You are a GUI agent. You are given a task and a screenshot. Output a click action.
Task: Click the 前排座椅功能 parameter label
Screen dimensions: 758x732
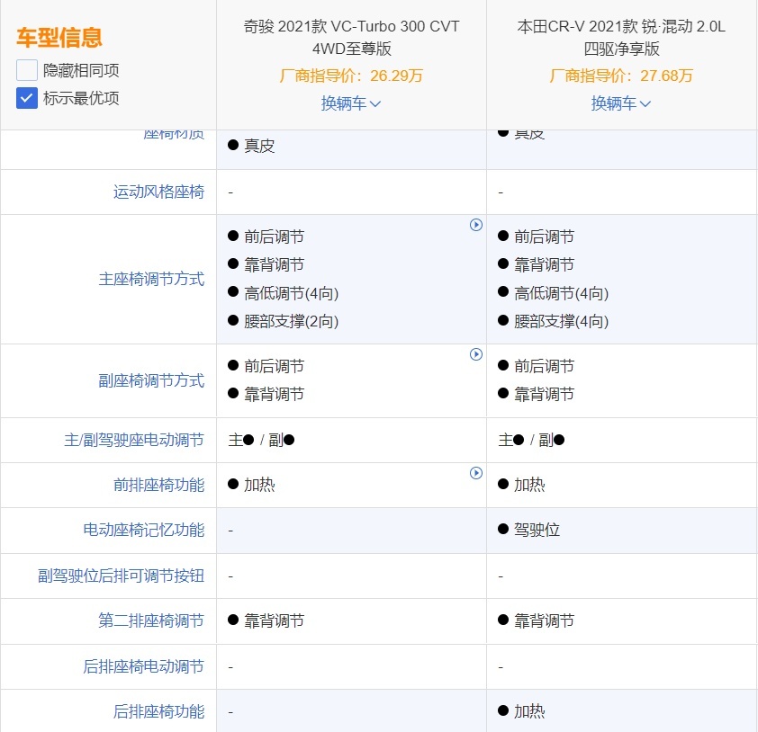[158, 485]
